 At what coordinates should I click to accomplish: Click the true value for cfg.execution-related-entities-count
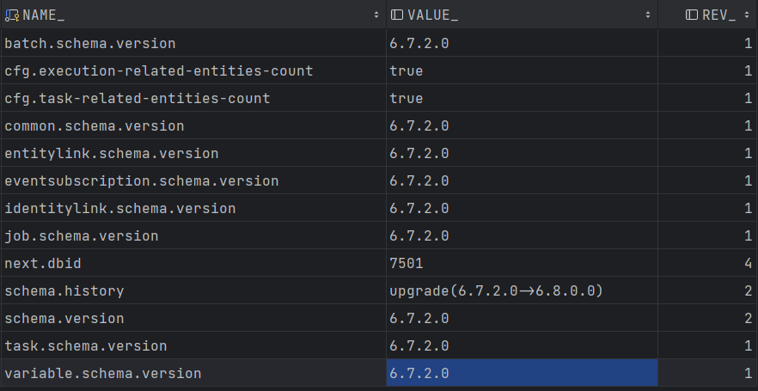click(x=407, y=70)
